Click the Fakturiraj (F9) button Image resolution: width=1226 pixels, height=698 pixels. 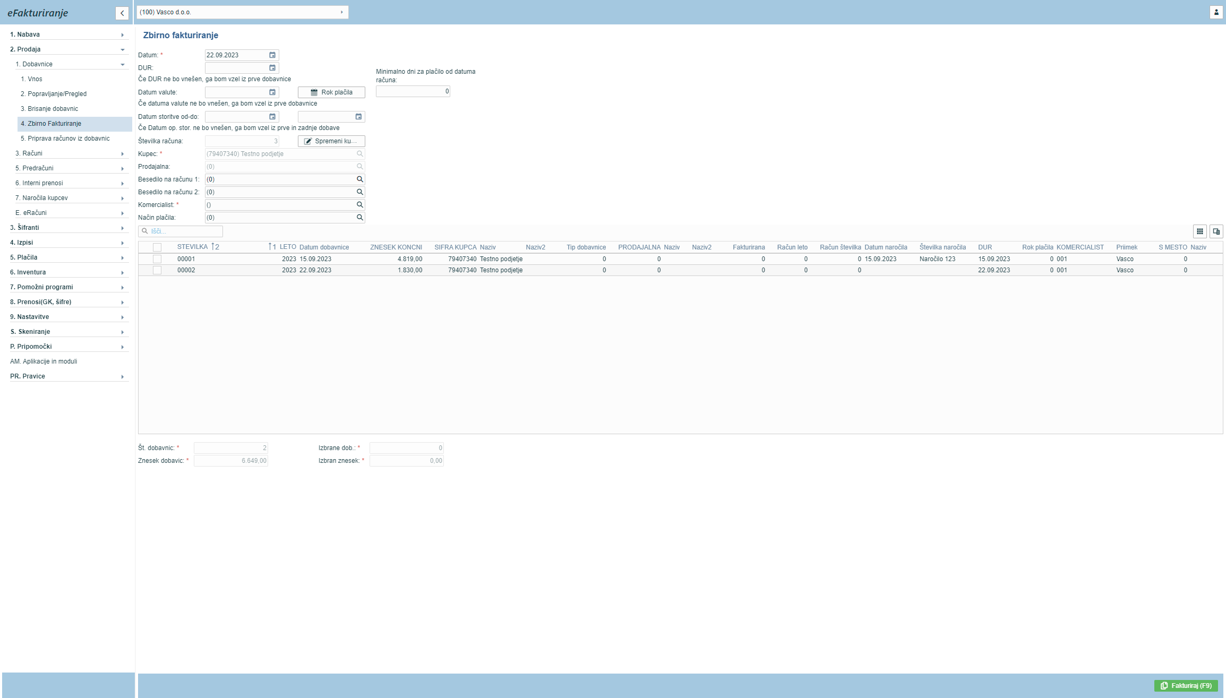(x=1186, y=686)
